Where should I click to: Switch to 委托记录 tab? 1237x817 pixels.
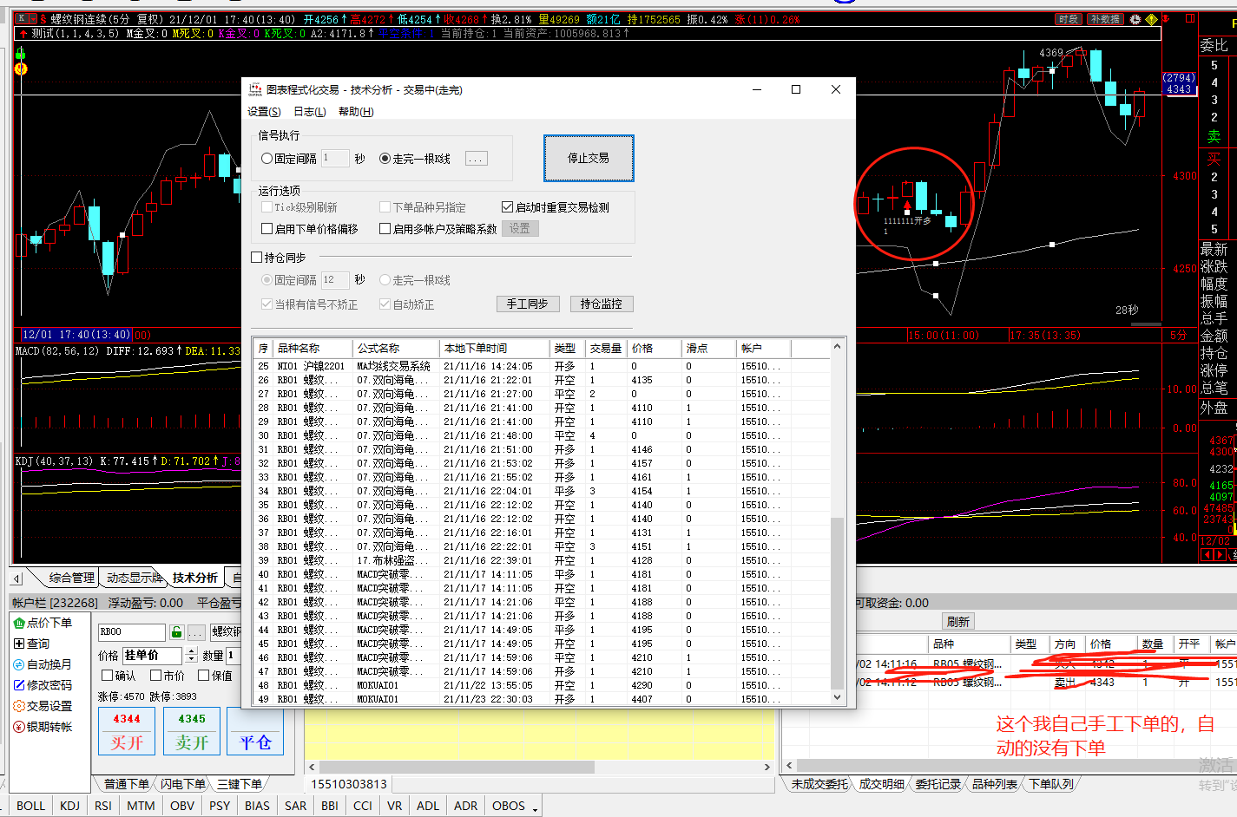click(938, 784)
